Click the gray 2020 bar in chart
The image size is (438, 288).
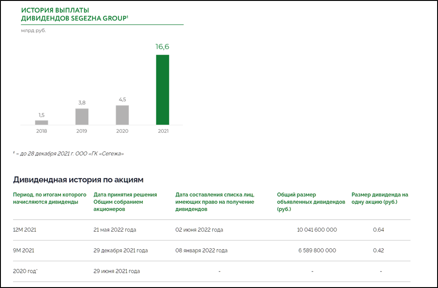[x=122, y=115]
